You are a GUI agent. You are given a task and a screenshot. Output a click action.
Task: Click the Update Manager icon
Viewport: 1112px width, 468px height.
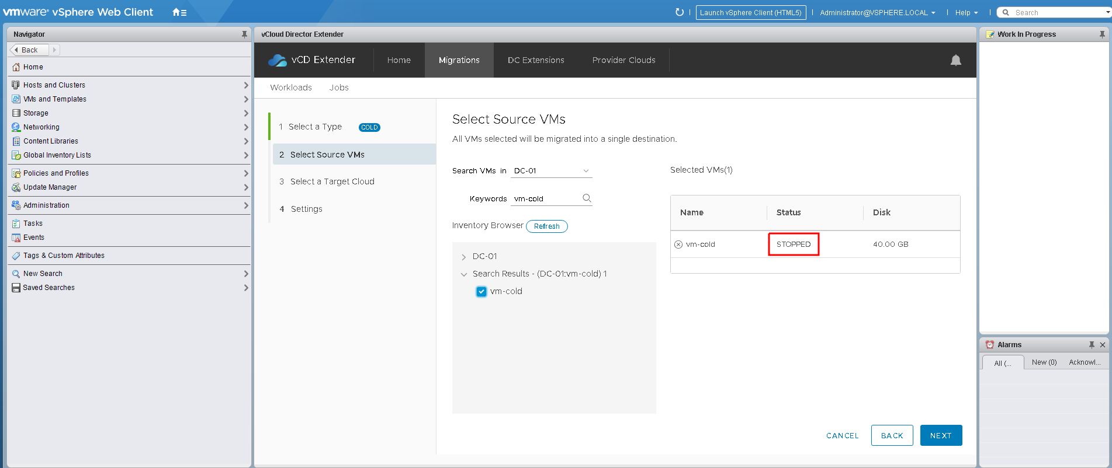point(16,187)
